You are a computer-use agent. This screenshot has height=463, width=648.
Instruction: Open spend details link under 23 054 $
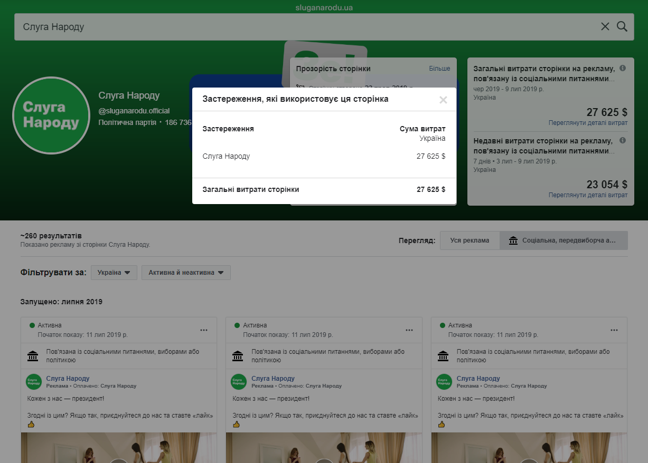click(588, 195)
